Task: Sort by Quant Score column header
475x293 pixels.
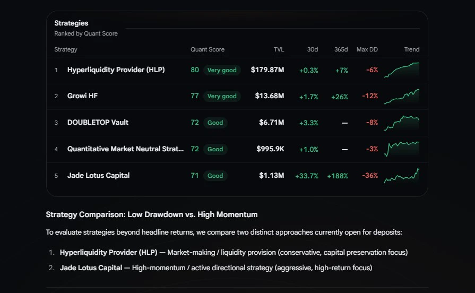Action: (x=208, y=49)
